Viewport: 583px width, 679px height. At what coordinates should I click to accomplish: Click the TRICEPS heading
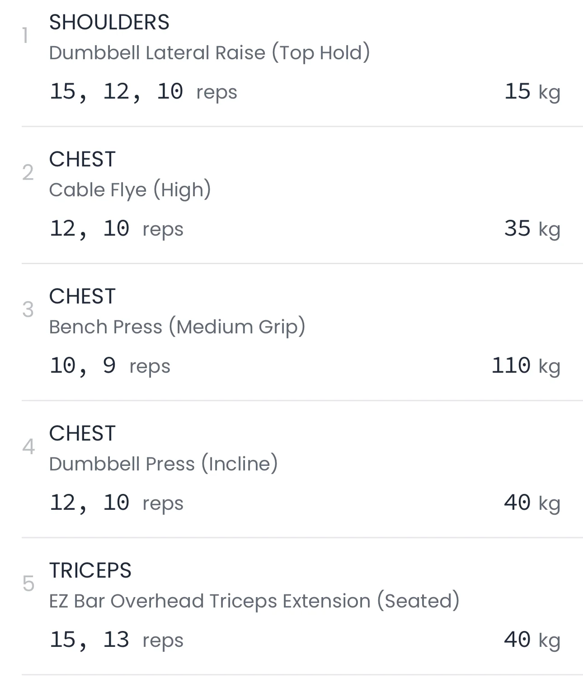[x=90, y=570]
